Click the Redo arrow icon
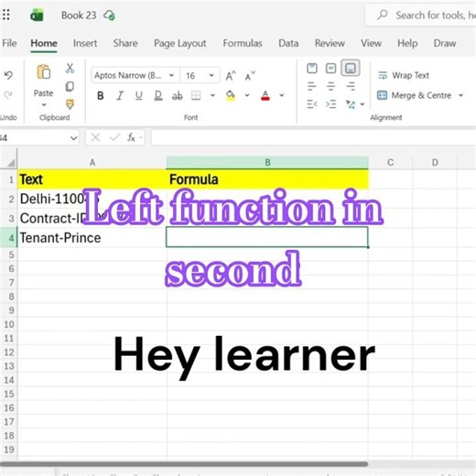The width and height of the screenshot is (476, 476). [8, 95]
